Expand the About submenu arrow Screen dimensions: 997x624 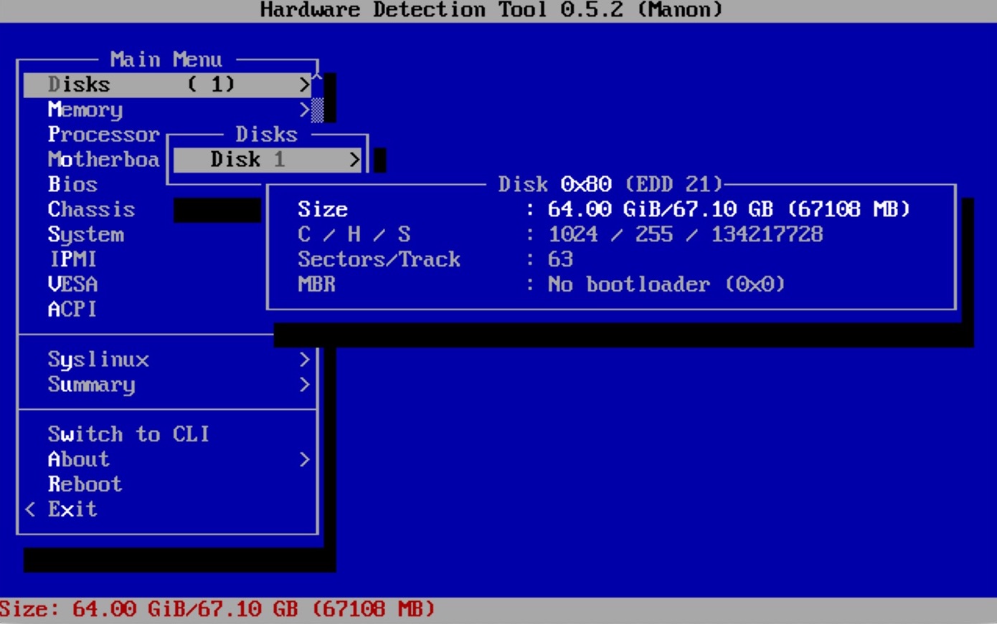(304, 459)
